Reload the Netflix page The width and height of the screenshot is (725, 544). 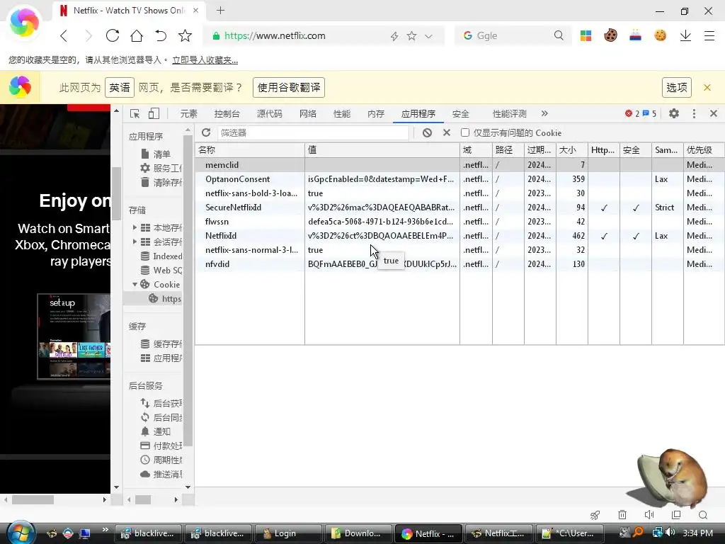point(113,35)
